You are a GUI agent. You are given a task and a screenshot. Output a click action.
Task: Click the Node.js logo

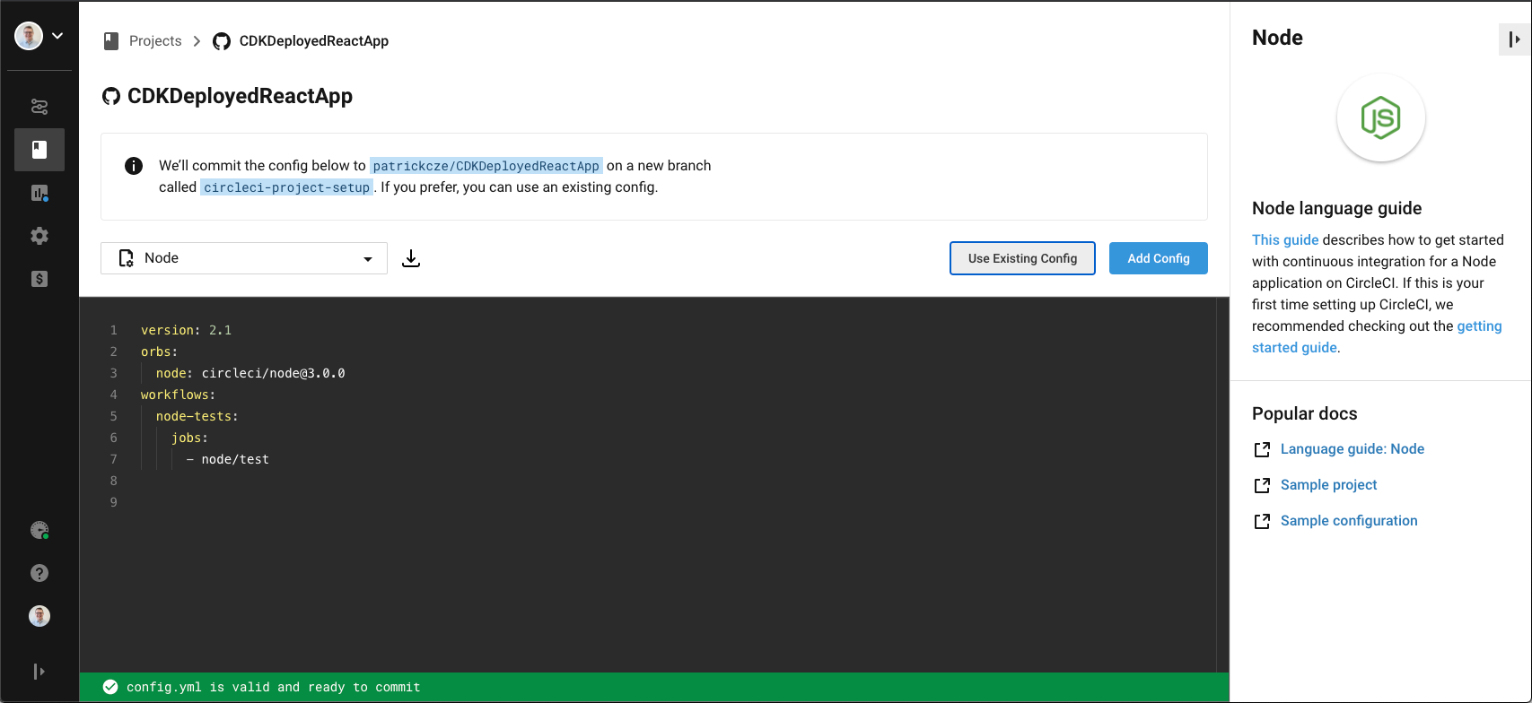(x=1381, y=118)
